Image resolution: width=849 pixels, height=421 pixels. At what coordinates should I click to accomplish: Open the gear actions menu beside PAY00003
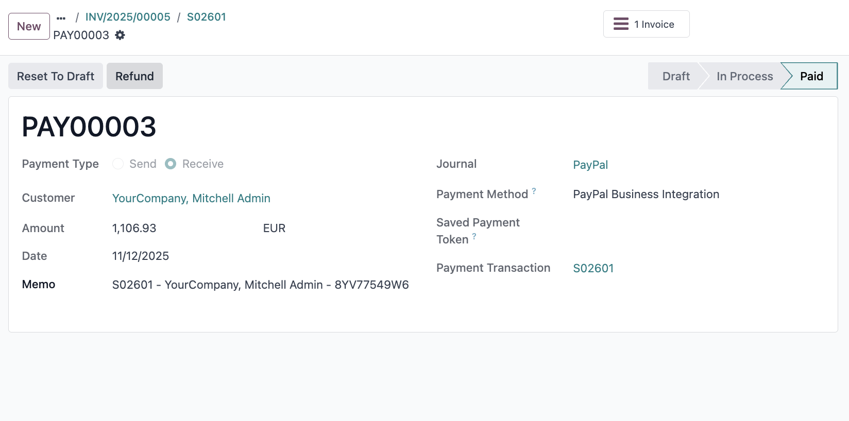(120, 35)
